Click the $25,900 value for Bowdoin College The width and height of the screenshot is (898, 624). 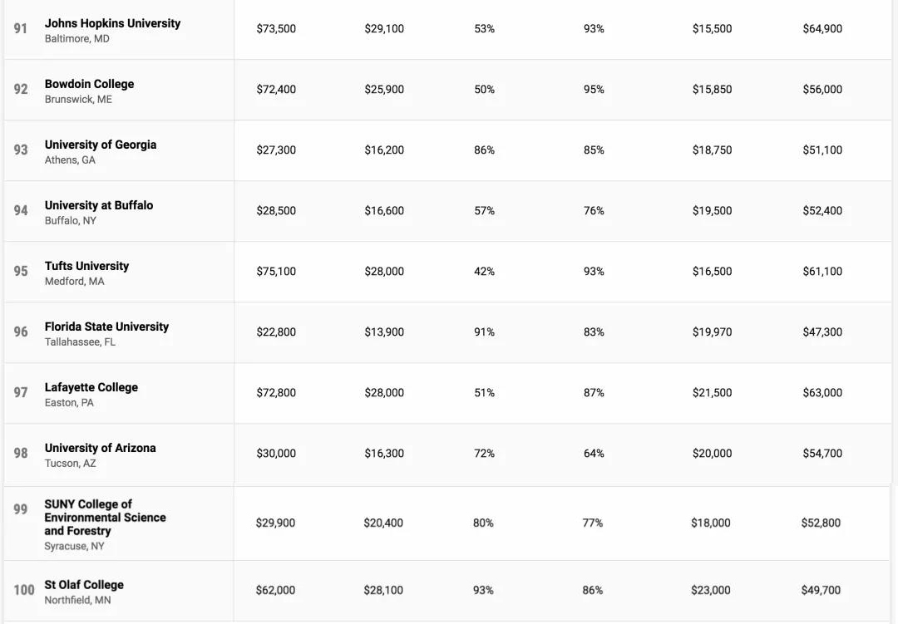coord(384,90)
